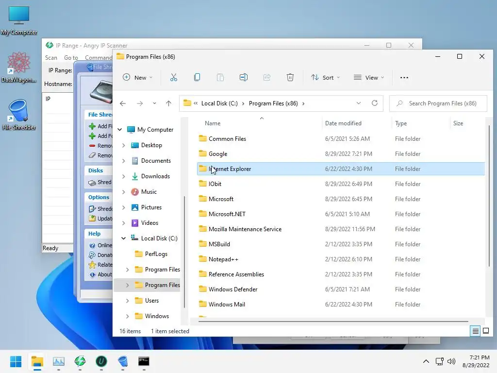Select the Windows Defender folder
This screenshot has width=497, height=373.
click(x=341, y=289)
